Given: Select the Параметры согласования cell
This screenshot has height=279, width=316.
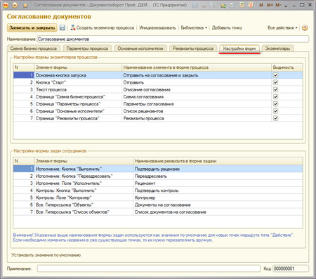Looking at the screenshot, I should [x=197, y=104].
